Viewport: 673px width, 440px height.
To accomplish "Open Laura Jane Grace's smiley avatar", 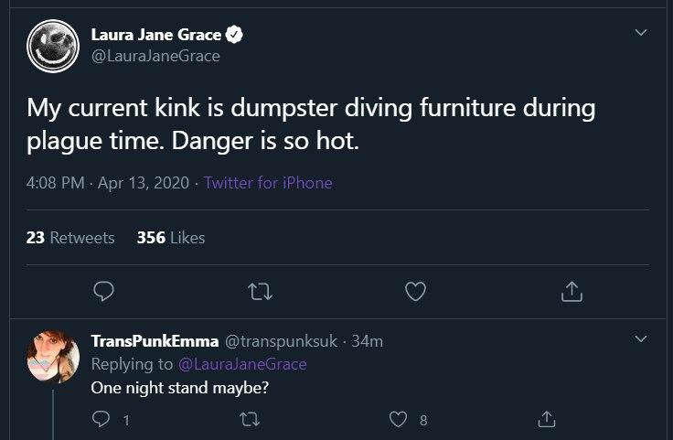I will 53,47.
